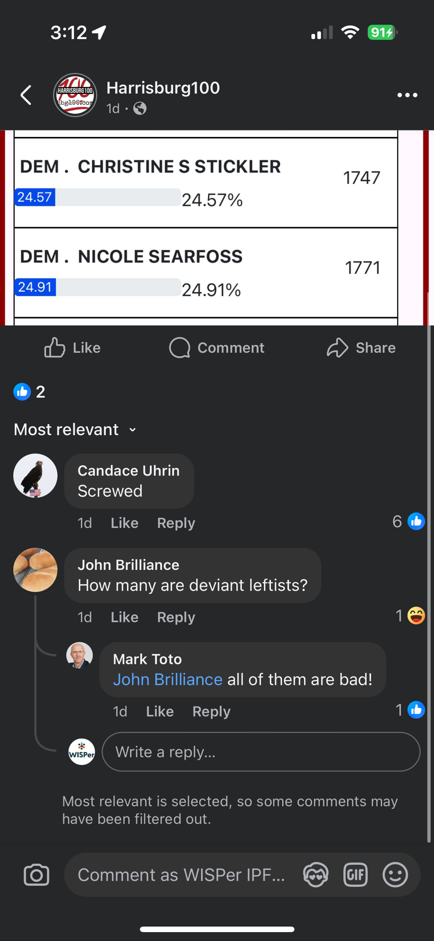The width and height of the screenshot is (434, 941).
Task: View the laughing reaction on John's comment
Action: pyautogui.click(x=416, y=615)
